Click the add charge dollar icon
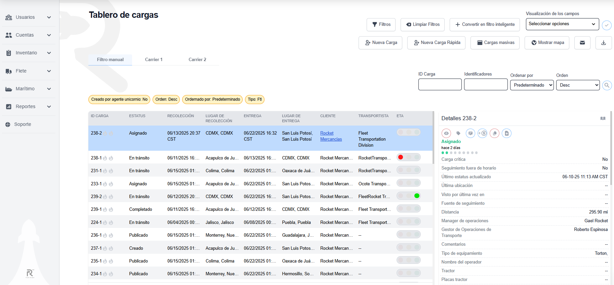 [482, 133]
